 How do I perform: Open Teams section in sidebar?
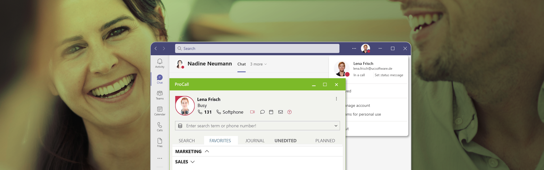tap(160, 95)
